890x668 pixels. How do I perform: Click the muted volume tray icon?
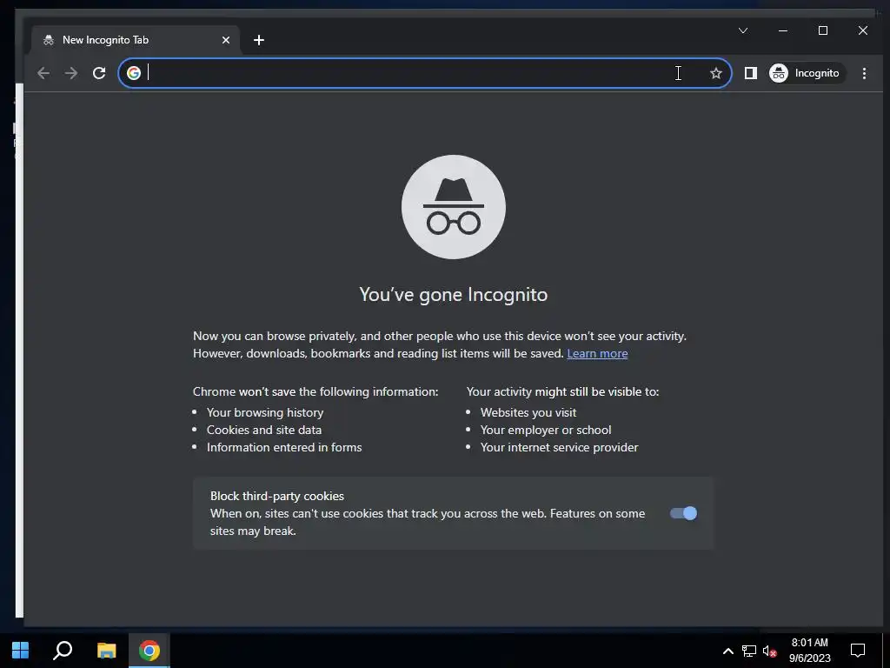point(769,651)
